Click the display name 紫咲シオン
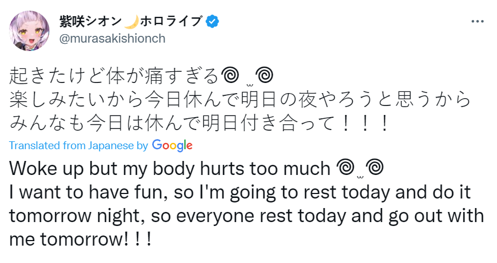The image size is (497, 263). (x=90, y=21)
